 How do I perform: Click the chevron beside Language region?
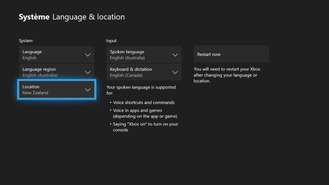click(88, 72)
